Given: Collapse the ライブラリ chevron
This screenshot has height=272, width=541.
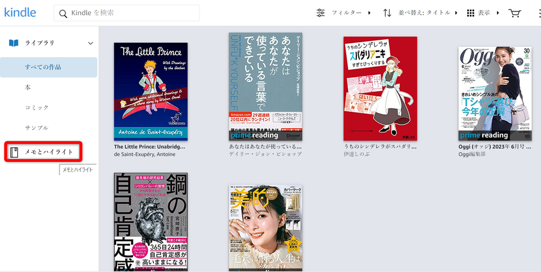Looking at the screenshot, I should tap(90, 43).
